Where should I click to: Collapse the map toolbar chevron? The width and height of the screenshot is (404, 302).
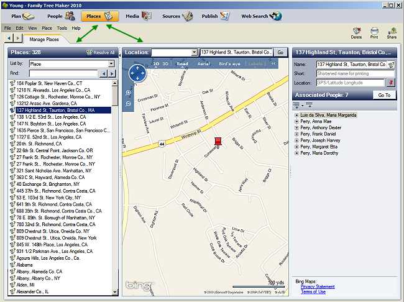(273, 63)
